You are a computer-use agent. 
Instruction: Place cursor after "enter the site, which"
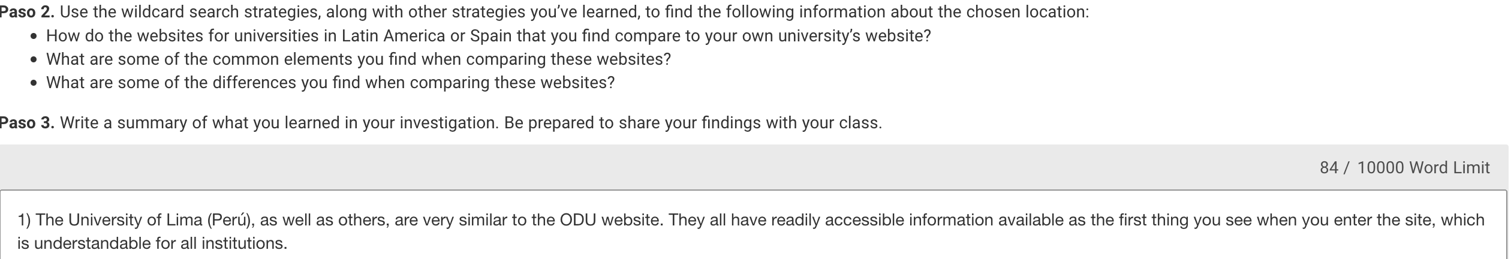point(1485,220)
